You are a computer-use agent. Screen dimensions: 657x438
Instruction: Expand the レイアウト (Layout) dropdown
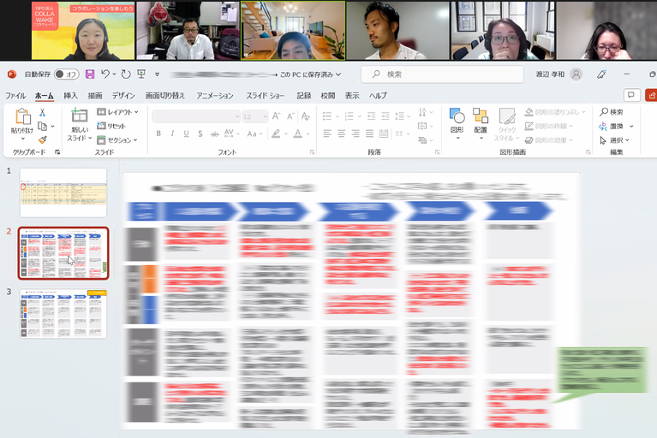tap(117, 112)
